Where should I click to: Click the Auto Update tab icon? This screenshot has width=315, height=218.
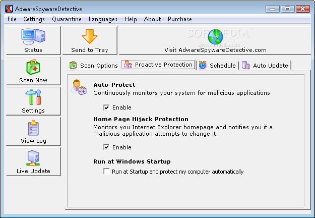click(246, 66)
